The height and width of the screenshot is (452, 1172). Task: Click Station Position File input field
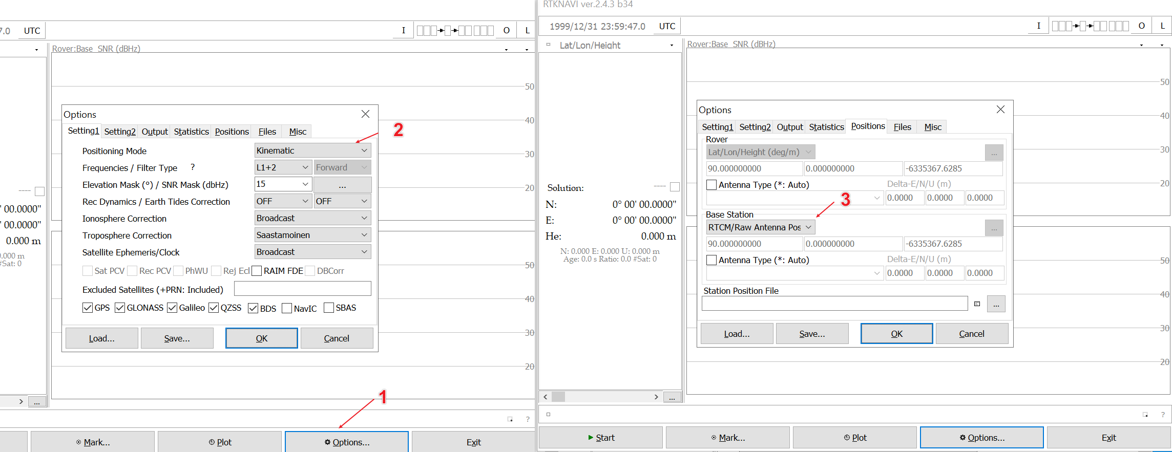835,304
